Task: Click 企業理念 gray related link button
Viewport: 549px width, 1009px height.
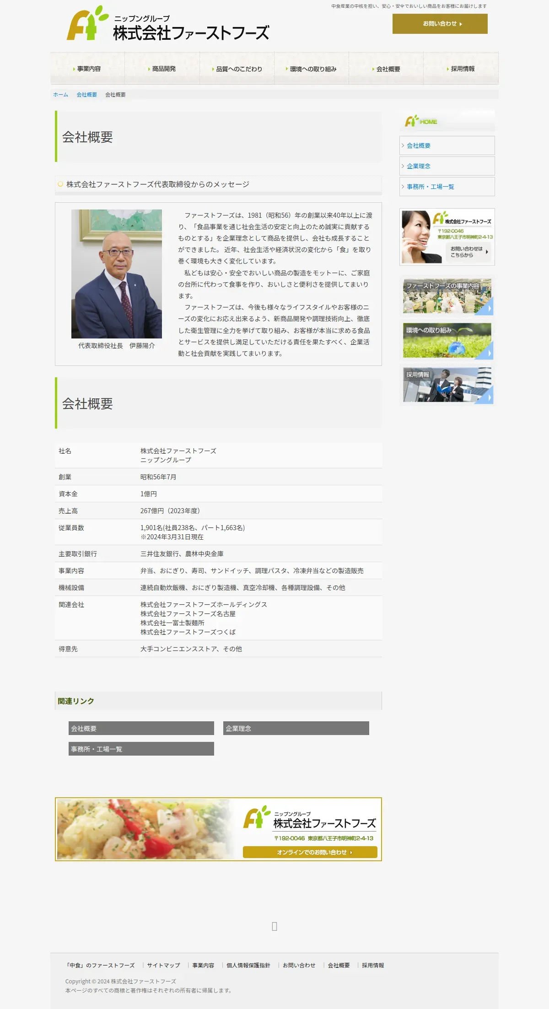Action: pyautogui.click(x=296, y=728)
